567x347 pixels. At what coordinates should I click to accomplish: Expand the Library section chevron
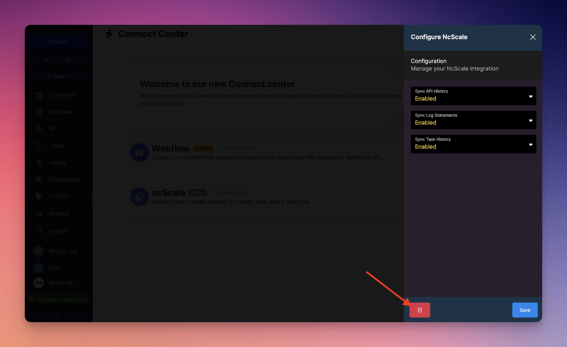(x=30, y=163)
